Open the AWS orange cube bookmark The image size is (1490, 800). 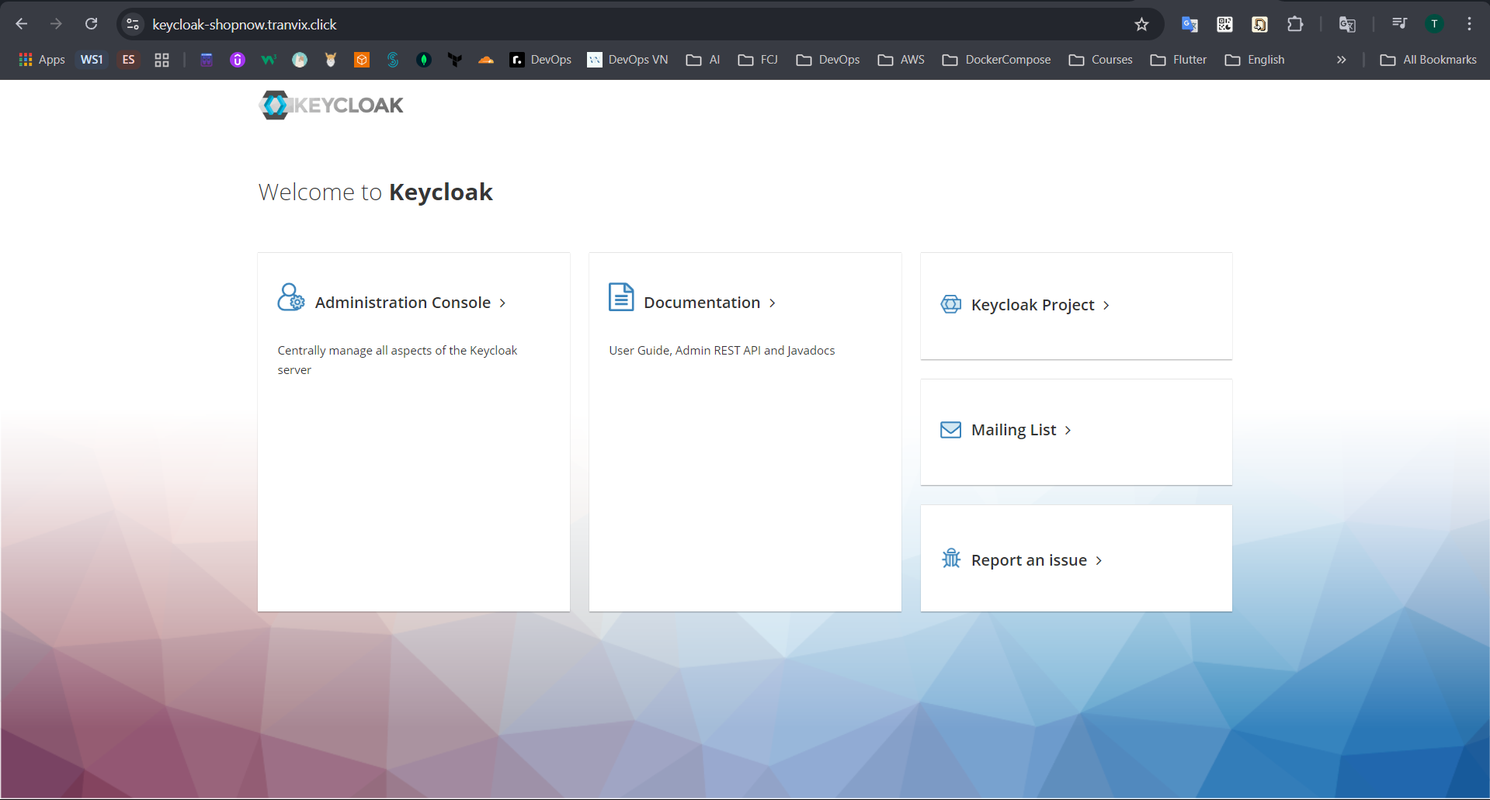coord(361,59)
